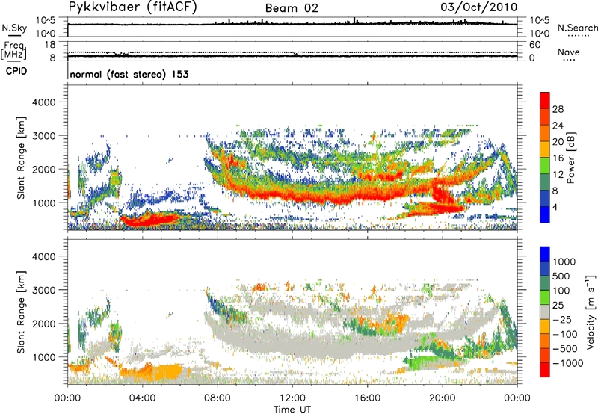Click the '04:00' time tick label
This screenshot has height=414, width=598.
142,398
